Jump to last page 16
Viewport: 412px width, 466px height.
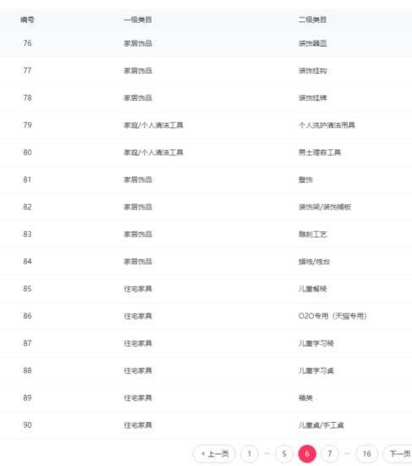(366, 453)
